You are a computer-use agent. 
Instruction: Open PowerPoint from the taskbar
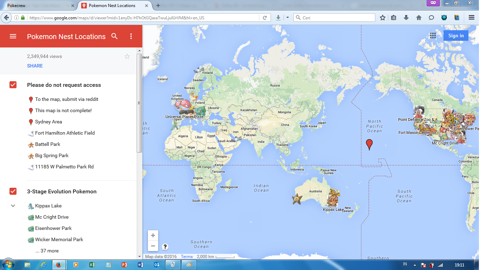coord(124,265)
